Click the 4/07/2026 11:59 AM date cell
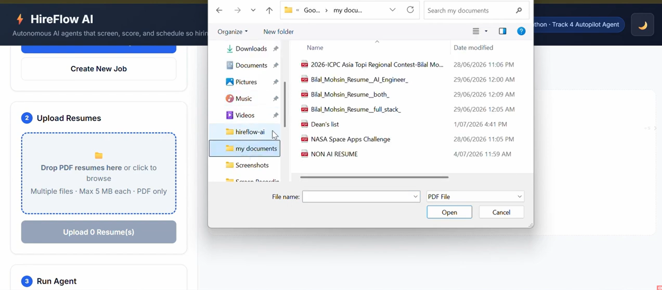Image resolution: width=662 pixels, height=290 pixels. coord(482,154)
